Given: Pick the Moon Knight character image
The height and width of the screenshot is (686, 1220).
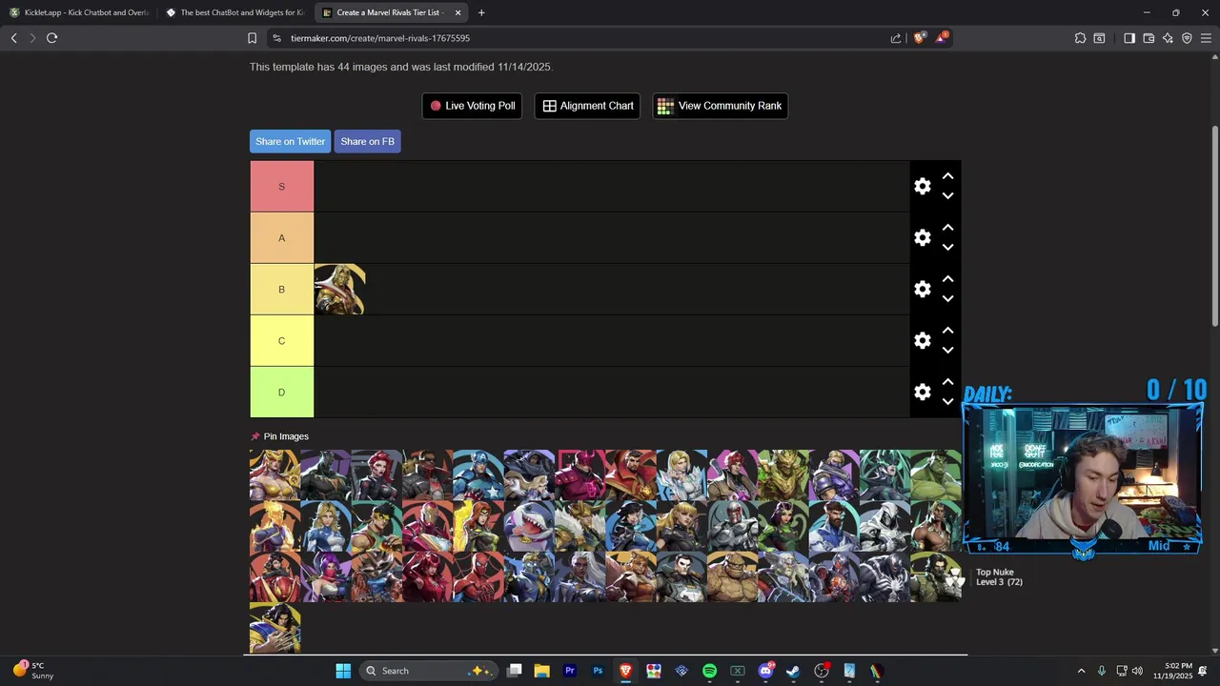Looking at the screenshot, I should point(884,526).
